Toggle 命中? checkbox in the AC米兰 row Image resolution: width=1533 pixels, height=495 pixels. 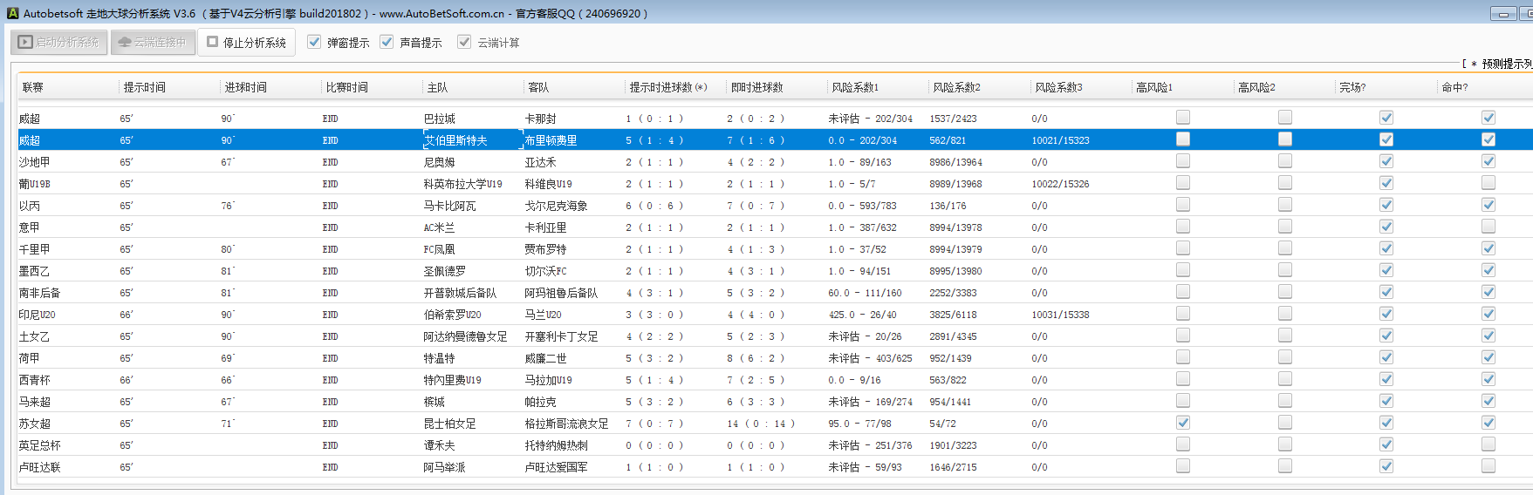1489,227
